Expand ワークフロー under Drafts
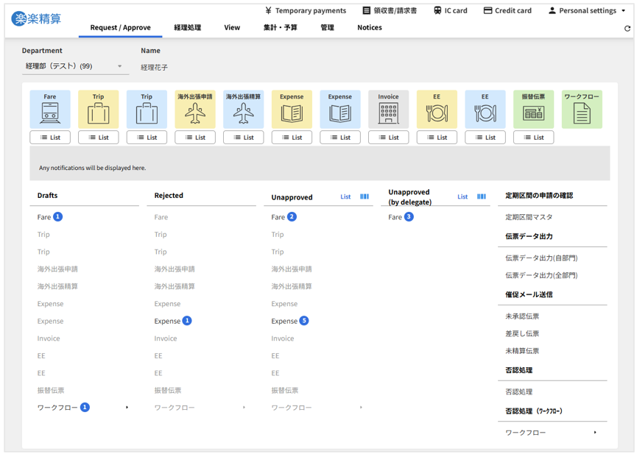This screenshot has width=637, height=454. point(127,408)
